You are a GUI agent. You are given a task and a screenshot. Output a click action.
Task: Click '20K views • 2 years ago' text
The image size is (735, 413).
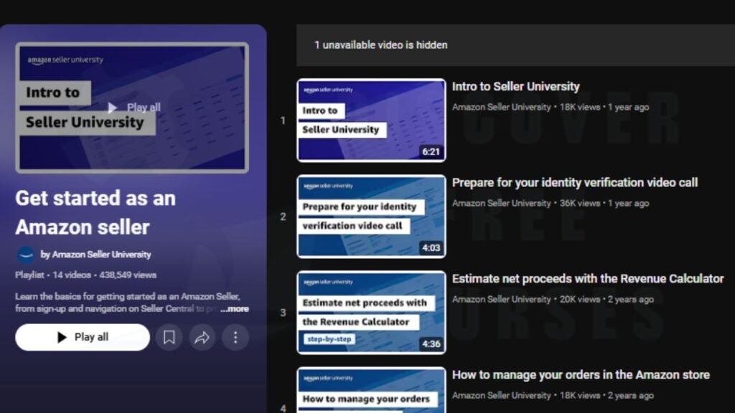click(x=607, y=299)
